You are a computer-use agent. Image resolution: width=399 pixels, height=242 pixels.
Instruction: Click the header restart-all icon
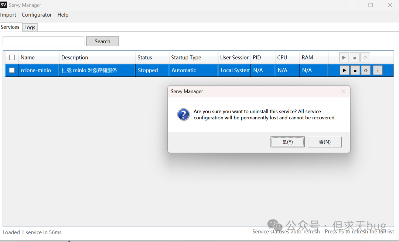365,58
